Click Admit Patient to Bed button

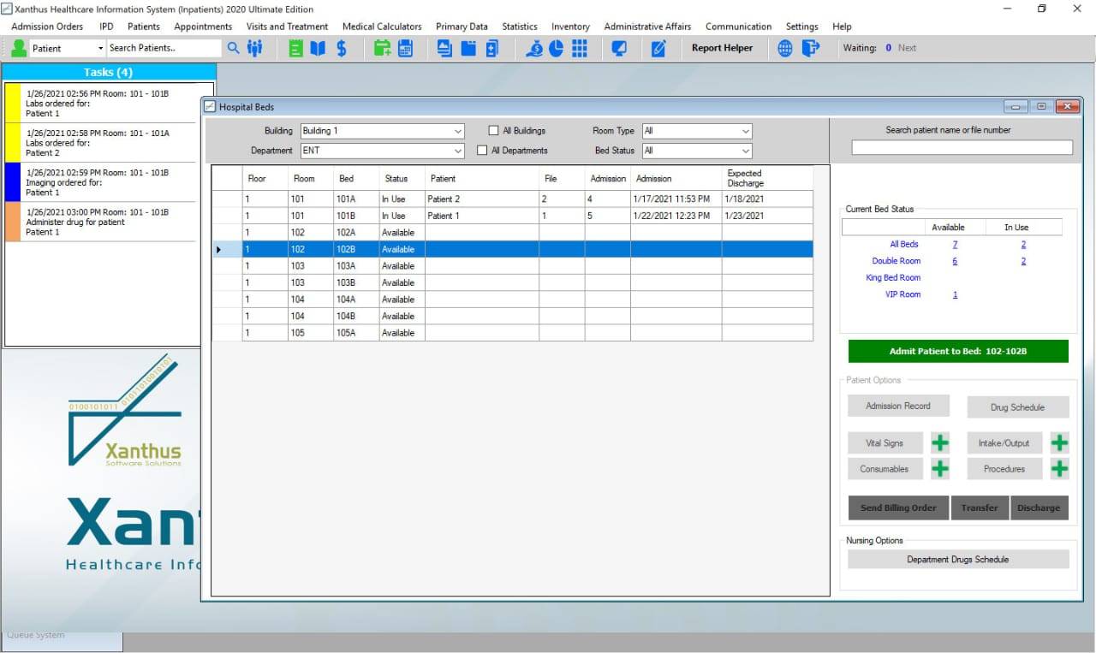pos(957,351)
